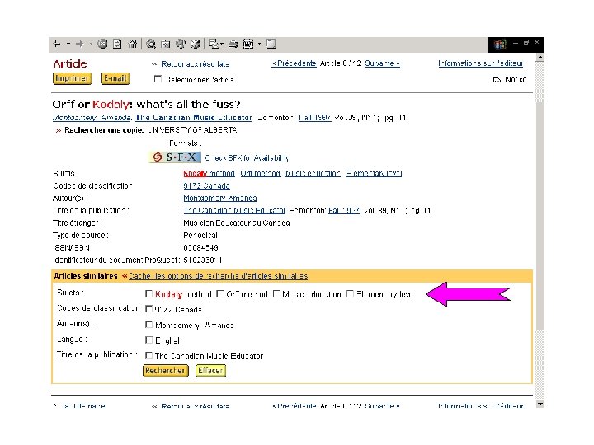Click the Notice envelope icon

[x=497, y=80]
